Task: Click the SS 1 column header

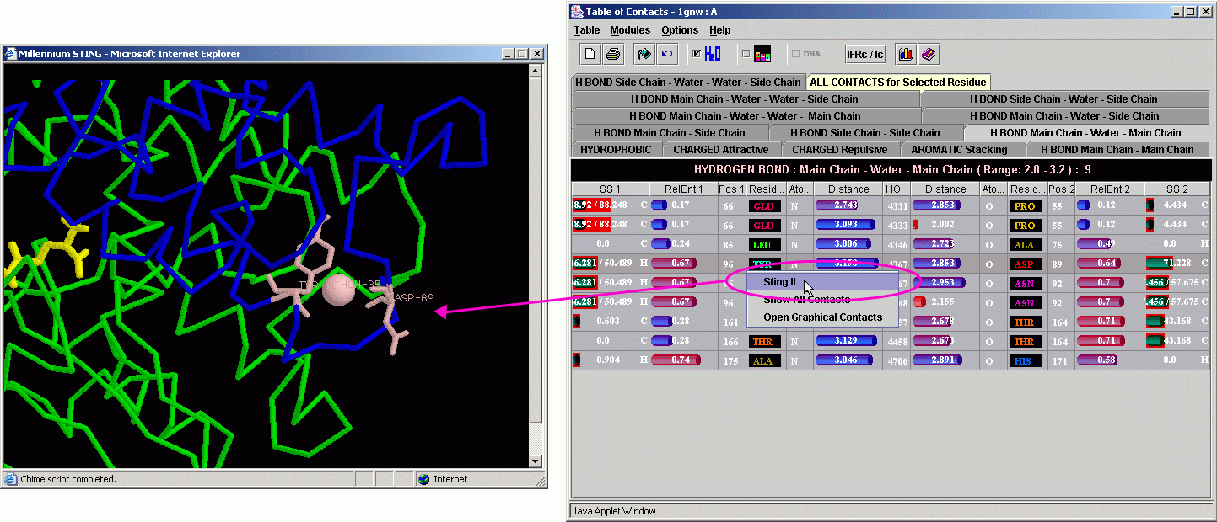Action: coord(610,189)
